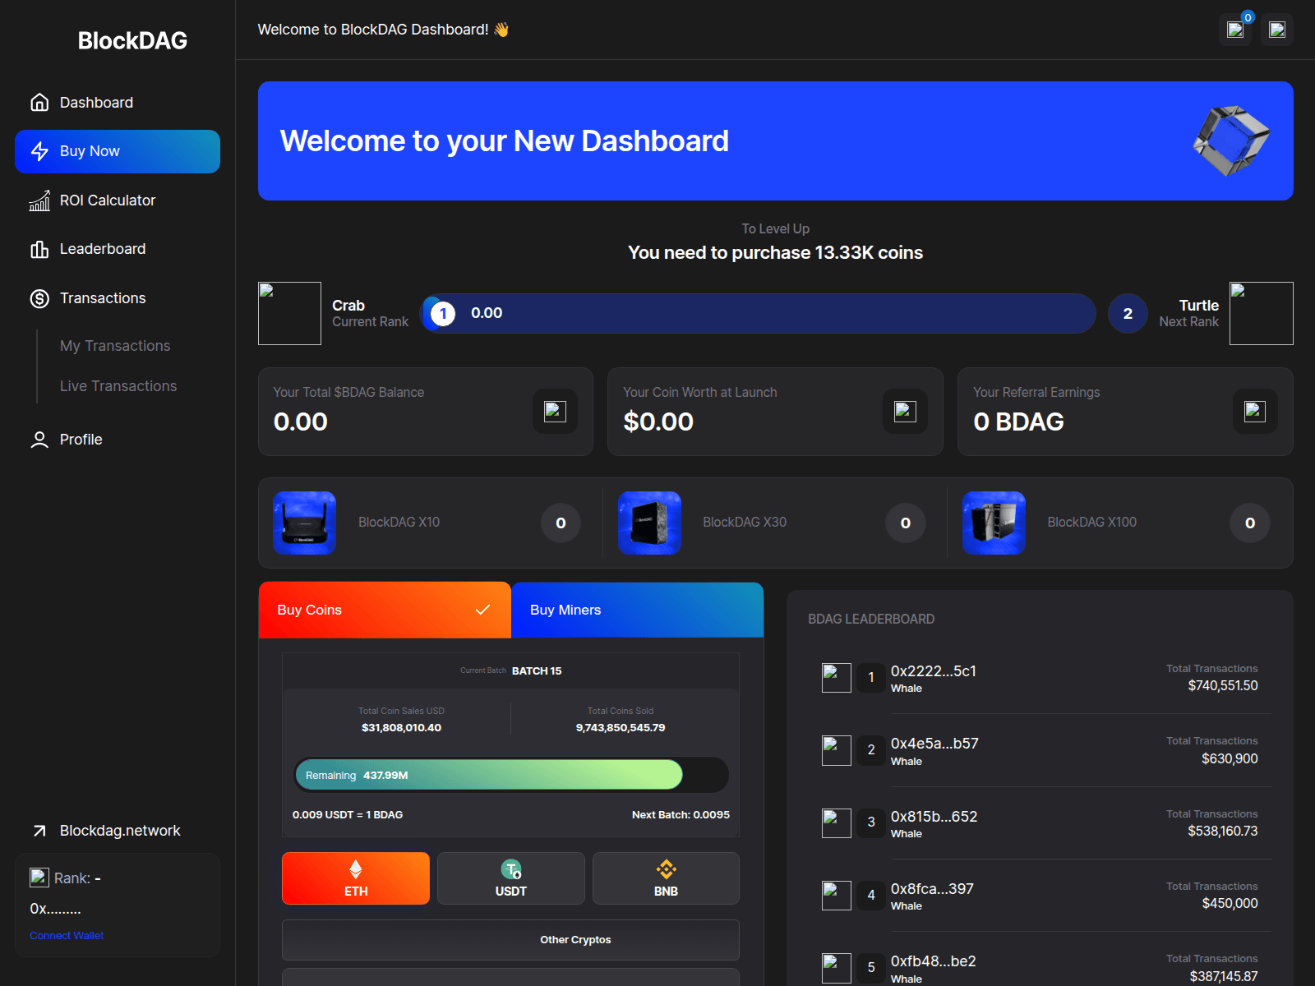The image size is (1315, 986).
Task: Click the Buy Now lightning icon
Action: click(x=39, y=151)
